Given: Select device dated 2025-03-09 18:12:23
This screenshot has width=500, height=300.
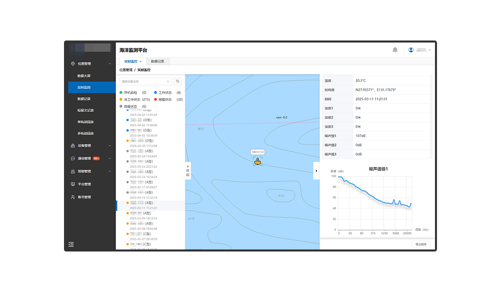Looking at the screenshot, I should (150, 215).
